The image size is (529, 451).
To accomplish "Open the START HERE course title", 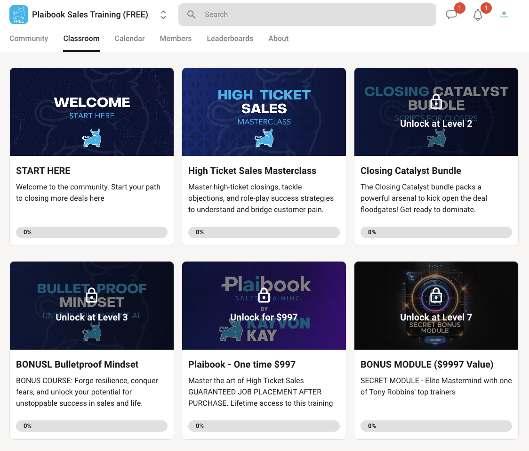I will pyautogui.click(x=43, y=171).
